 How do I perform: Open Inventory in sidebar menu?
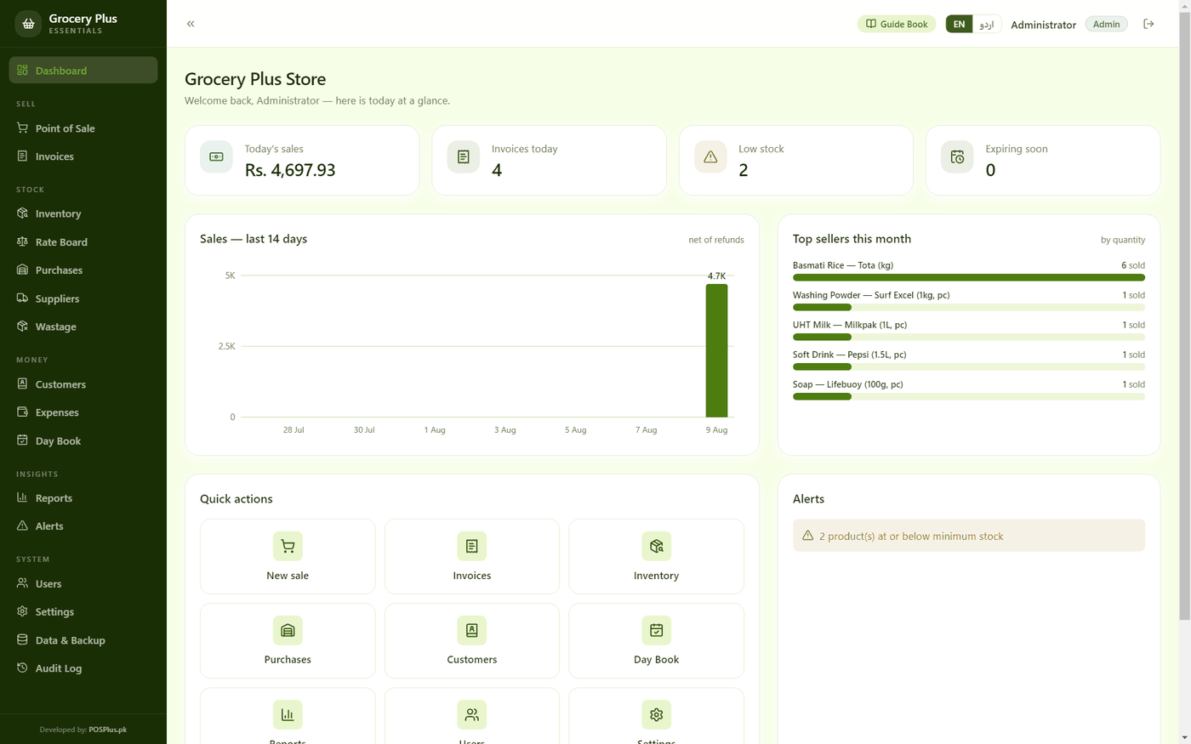click(x=83, y=213)
